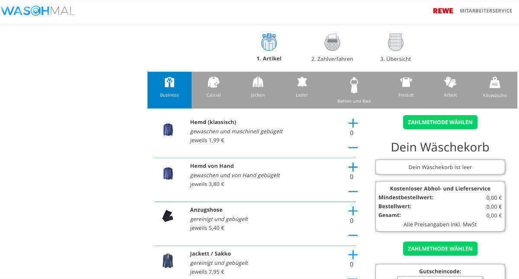The height and width of the screenshot is (279, 519).
Task: Select the Kilowäsche weight category
Action: coord(494,87)
